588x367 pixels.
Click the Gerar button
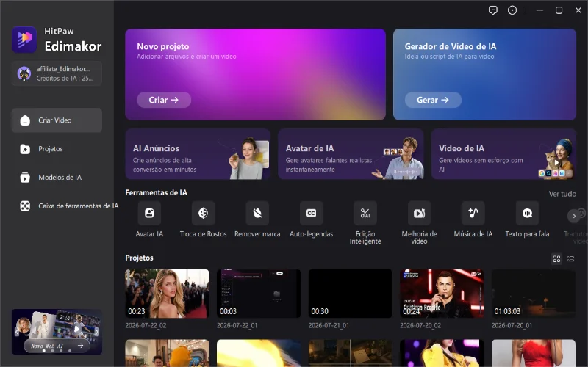[x=433, y=100]
